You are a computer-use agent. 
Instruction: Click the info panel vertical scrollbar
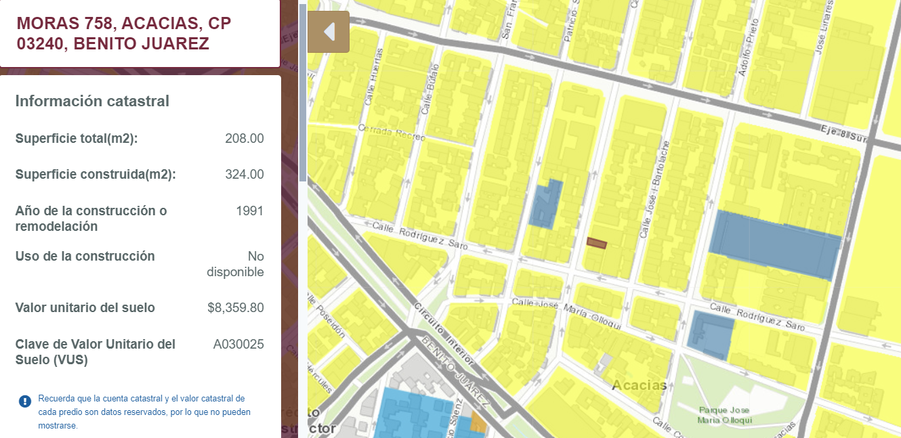[302, 93]
